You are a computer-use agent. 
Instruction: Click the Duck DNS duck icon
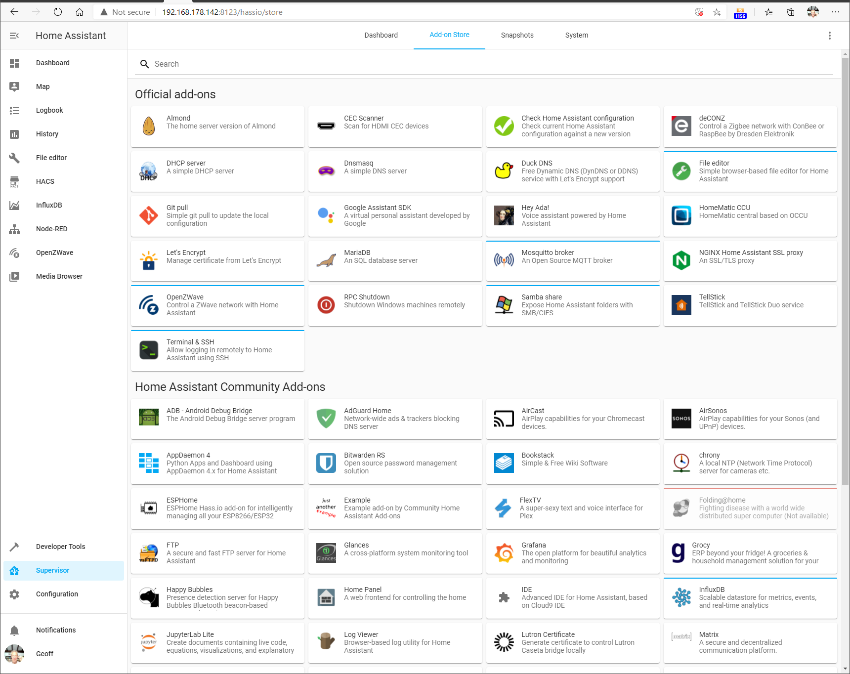(x=504, y=171)
